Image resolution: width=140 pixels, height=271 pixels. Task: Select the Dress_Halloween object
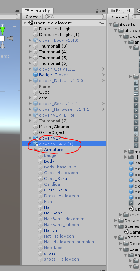[62, 196]
